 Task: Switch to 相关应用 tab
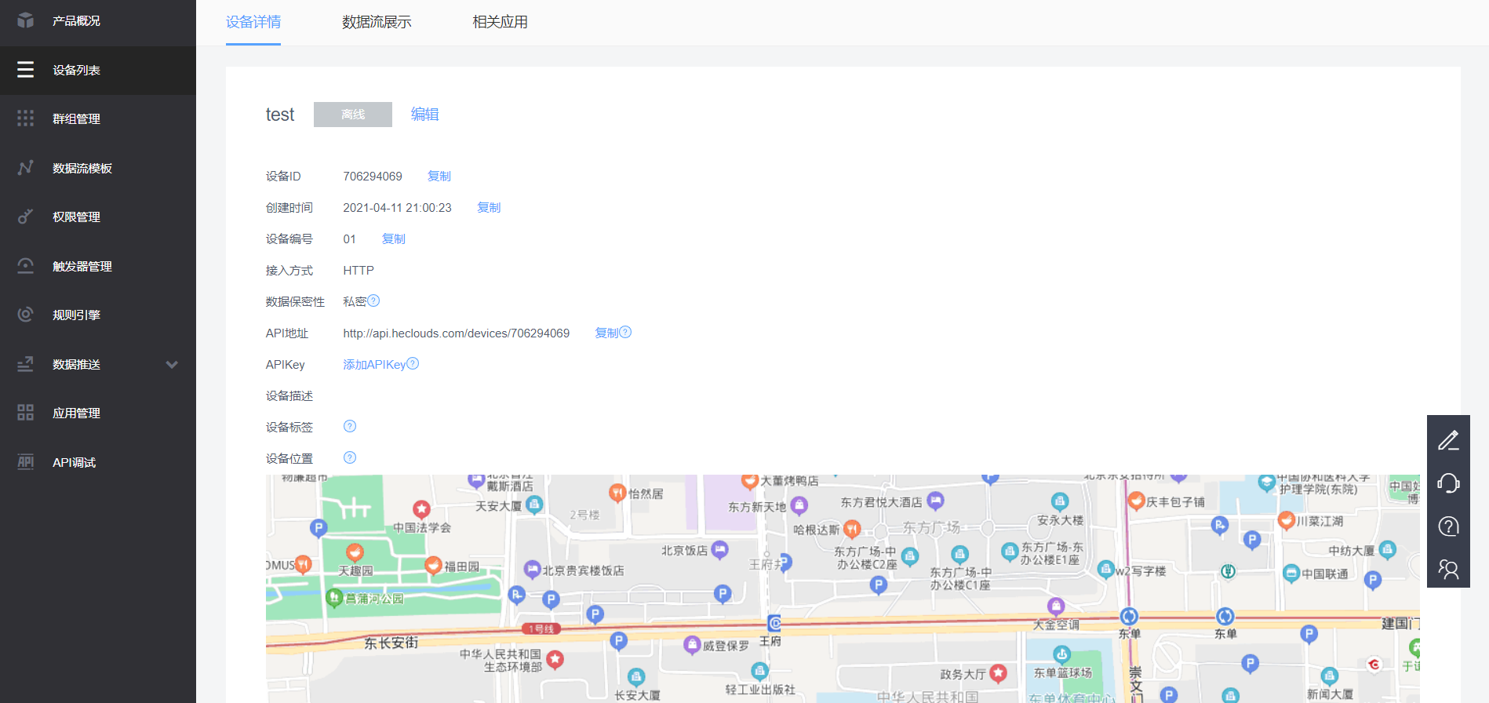pyautogui.click(x=500, y=22)
